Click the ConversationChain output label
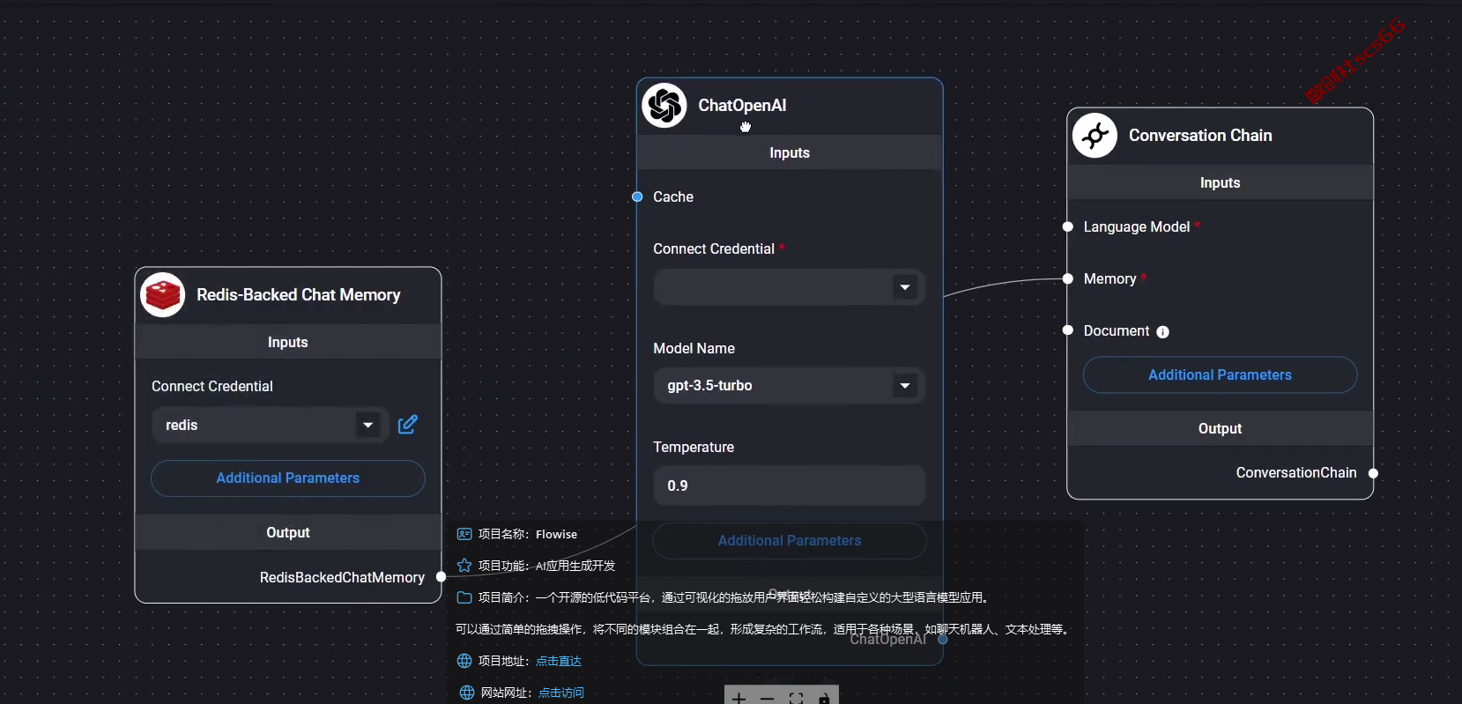Viewport: 1462px width, 704px height. 1296,473
